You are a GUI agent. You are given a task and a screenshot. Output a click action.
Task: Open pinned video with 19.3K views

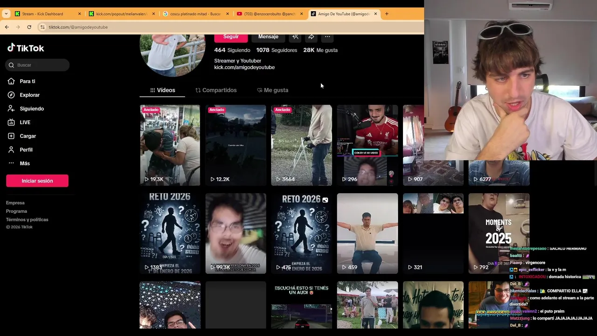pyautogui.click(x=170, y=145)
